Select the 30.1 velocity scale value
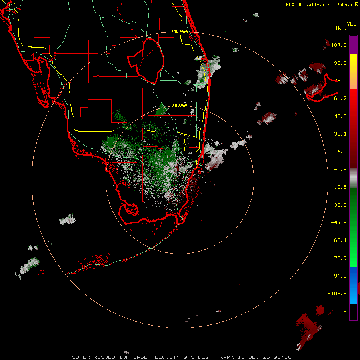The height and width of the screenshot is (360, 360). pyautogui.click(x=340, y=134)
